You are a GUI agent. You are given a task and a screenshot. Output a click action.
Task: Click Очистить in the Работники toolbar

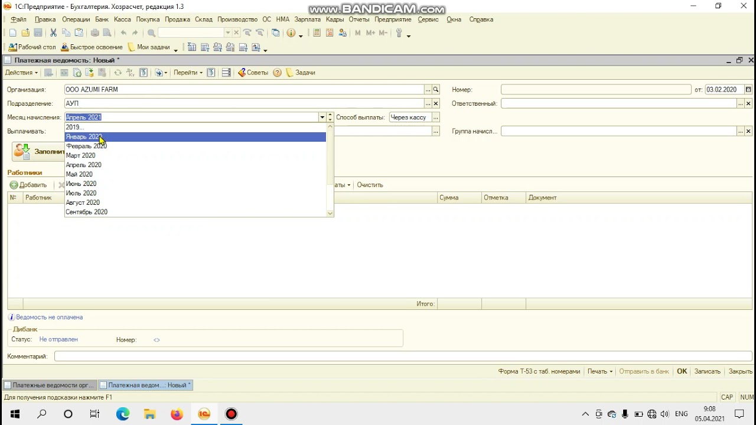pyautogui.click(x=370, y=185)
